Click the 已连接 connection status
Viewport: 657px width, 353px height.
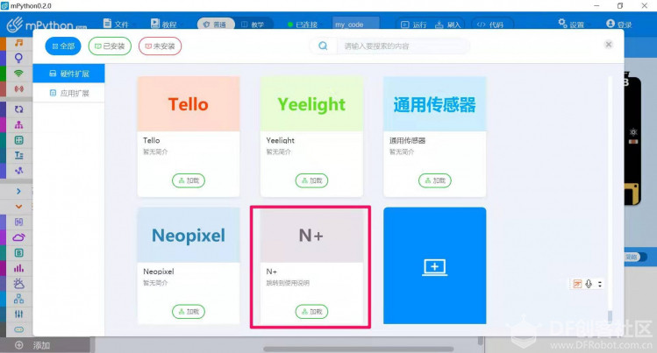[303, 25]
